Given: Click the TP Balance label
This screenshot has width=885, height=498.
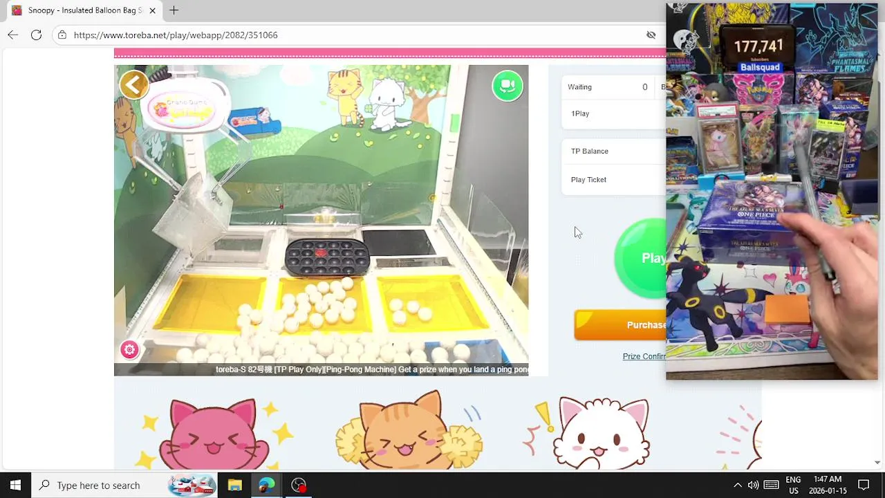Looking at the screenshot, I should [590, 151].
